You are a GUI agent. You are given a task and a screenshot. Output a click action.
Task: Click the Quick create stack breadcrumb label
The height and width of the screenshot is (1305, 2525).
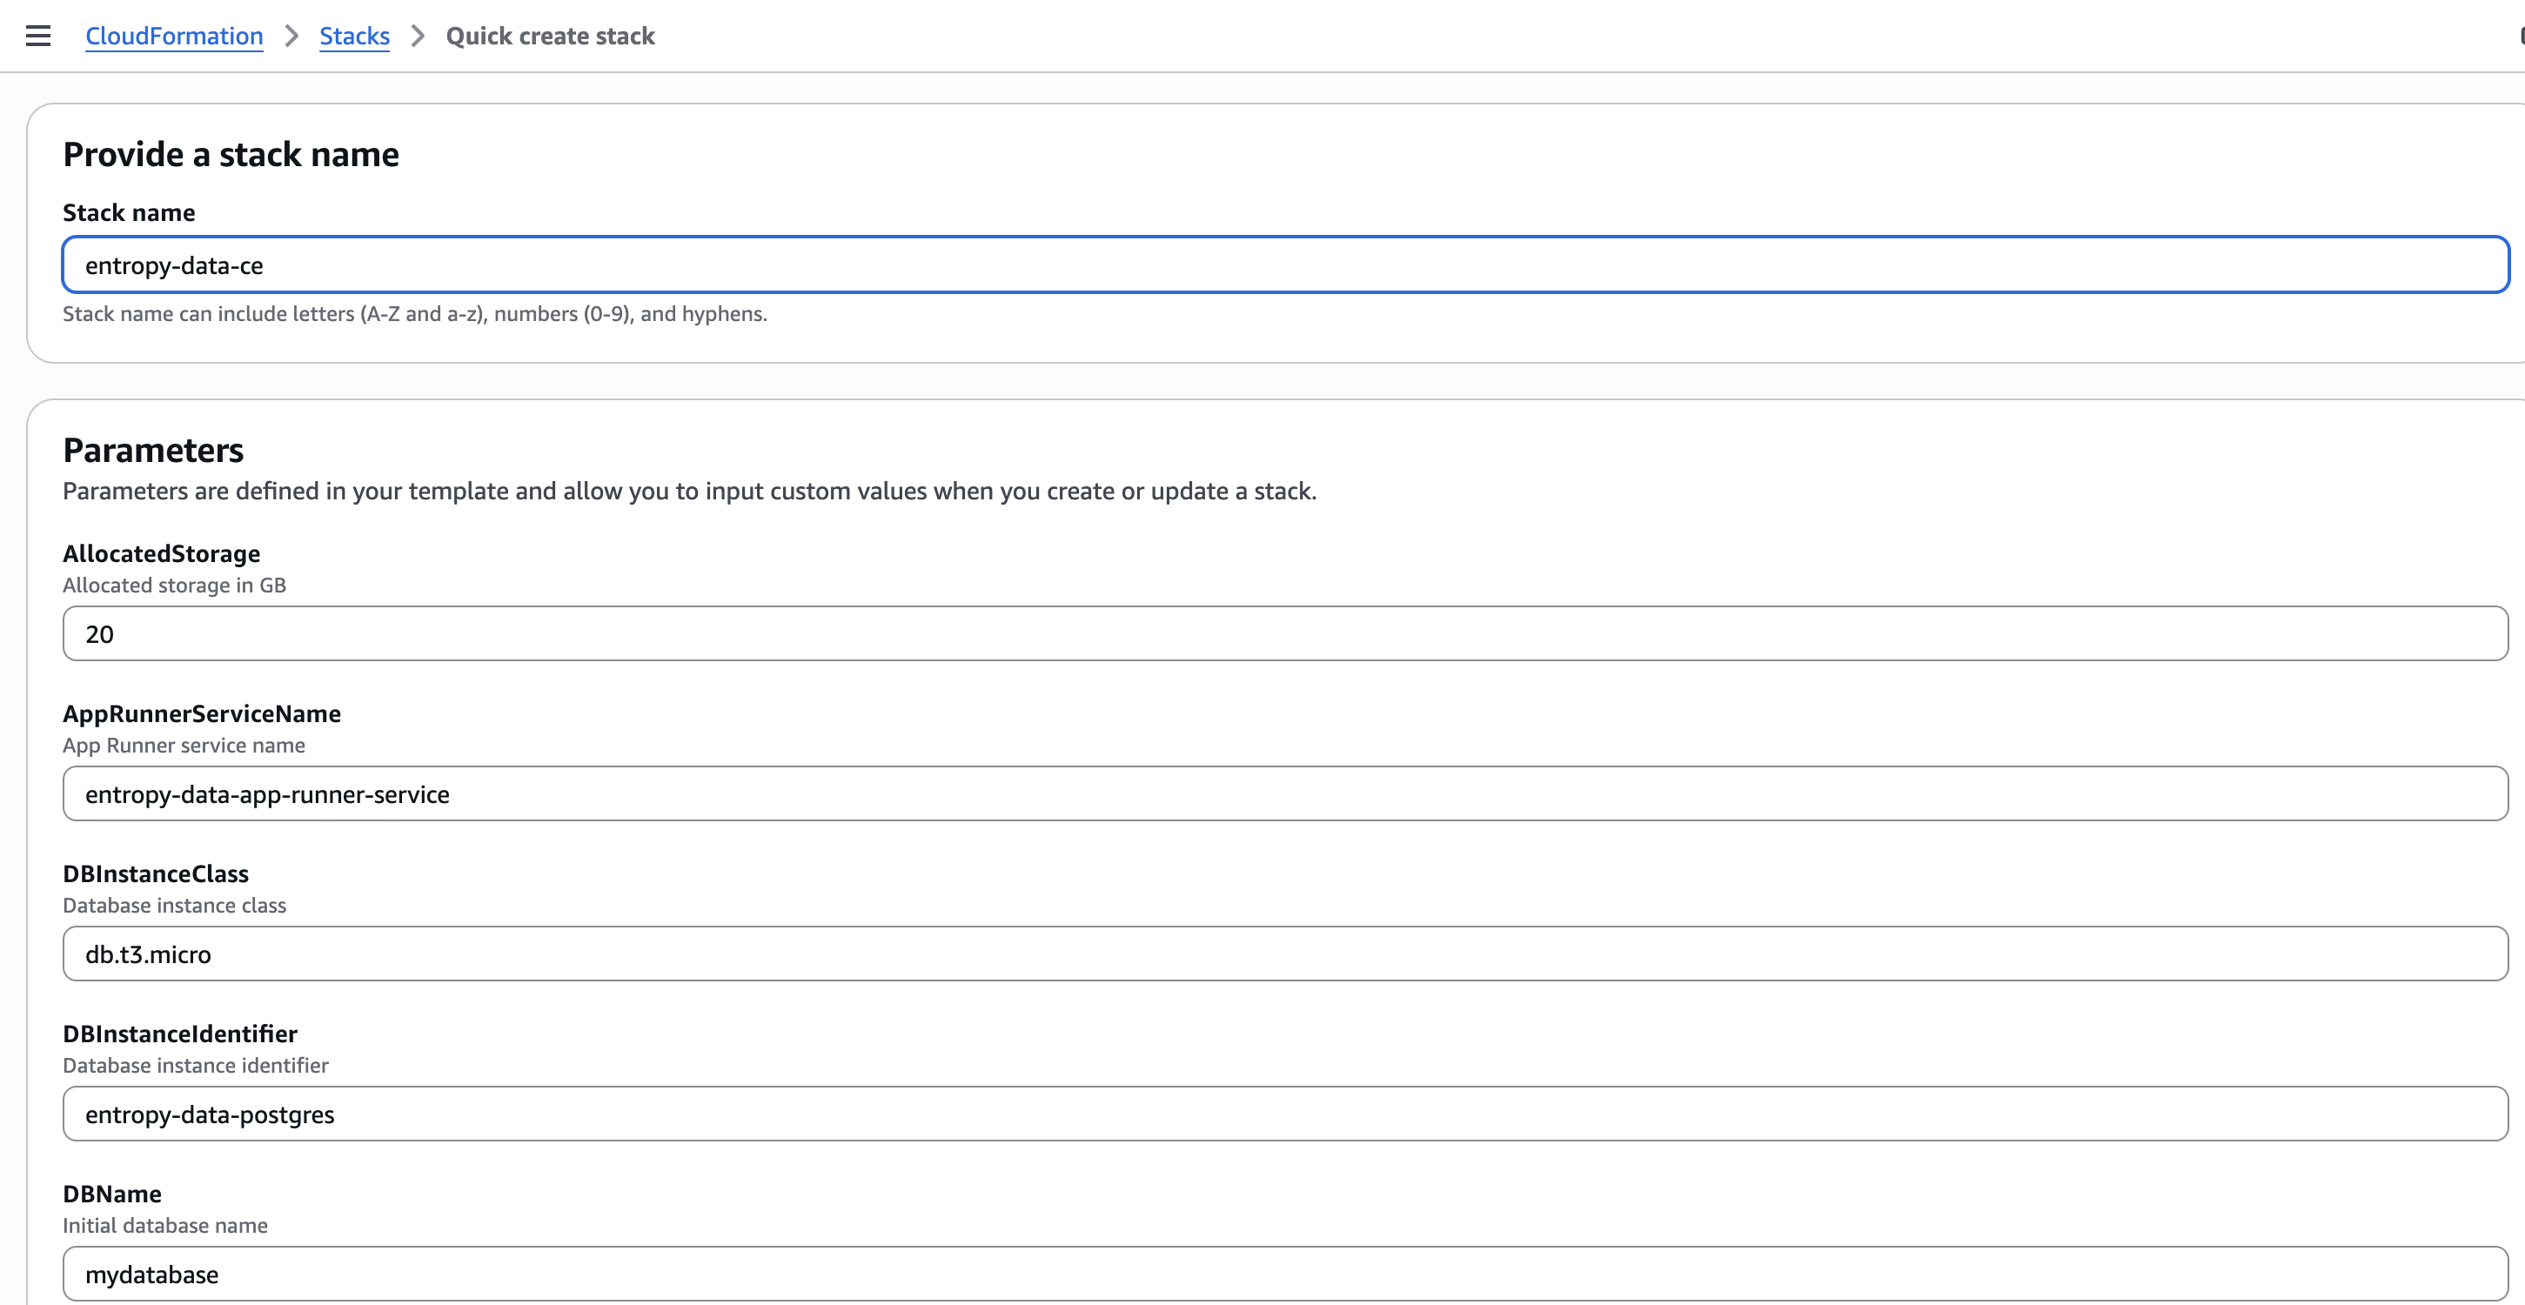coord(551,36)
